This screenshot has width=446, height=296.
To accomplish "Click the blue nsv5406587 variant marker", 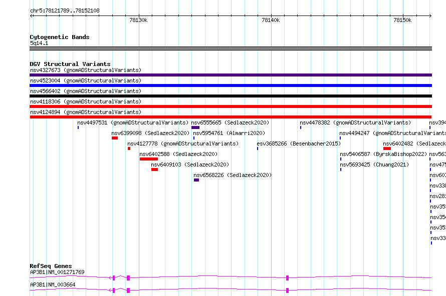I will (x=341, y=159).
